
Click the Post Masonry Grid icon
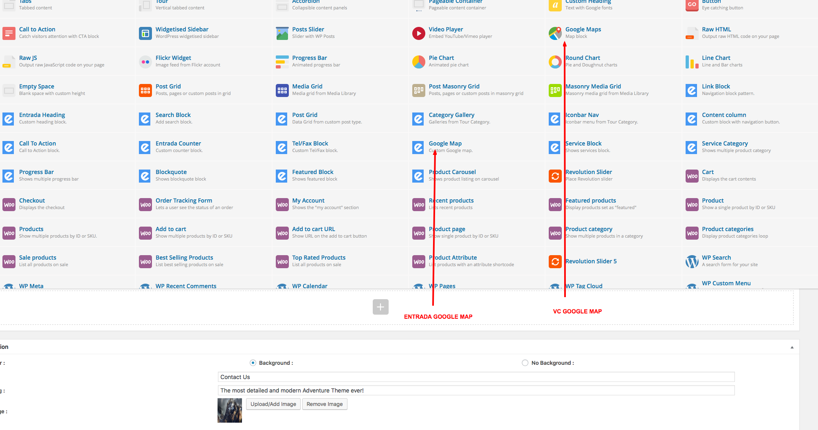419,90
